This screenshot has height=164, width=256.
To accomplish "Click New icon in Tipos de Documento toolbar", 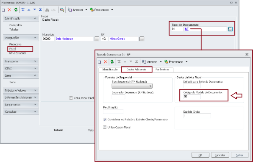I will pos(100,62).
